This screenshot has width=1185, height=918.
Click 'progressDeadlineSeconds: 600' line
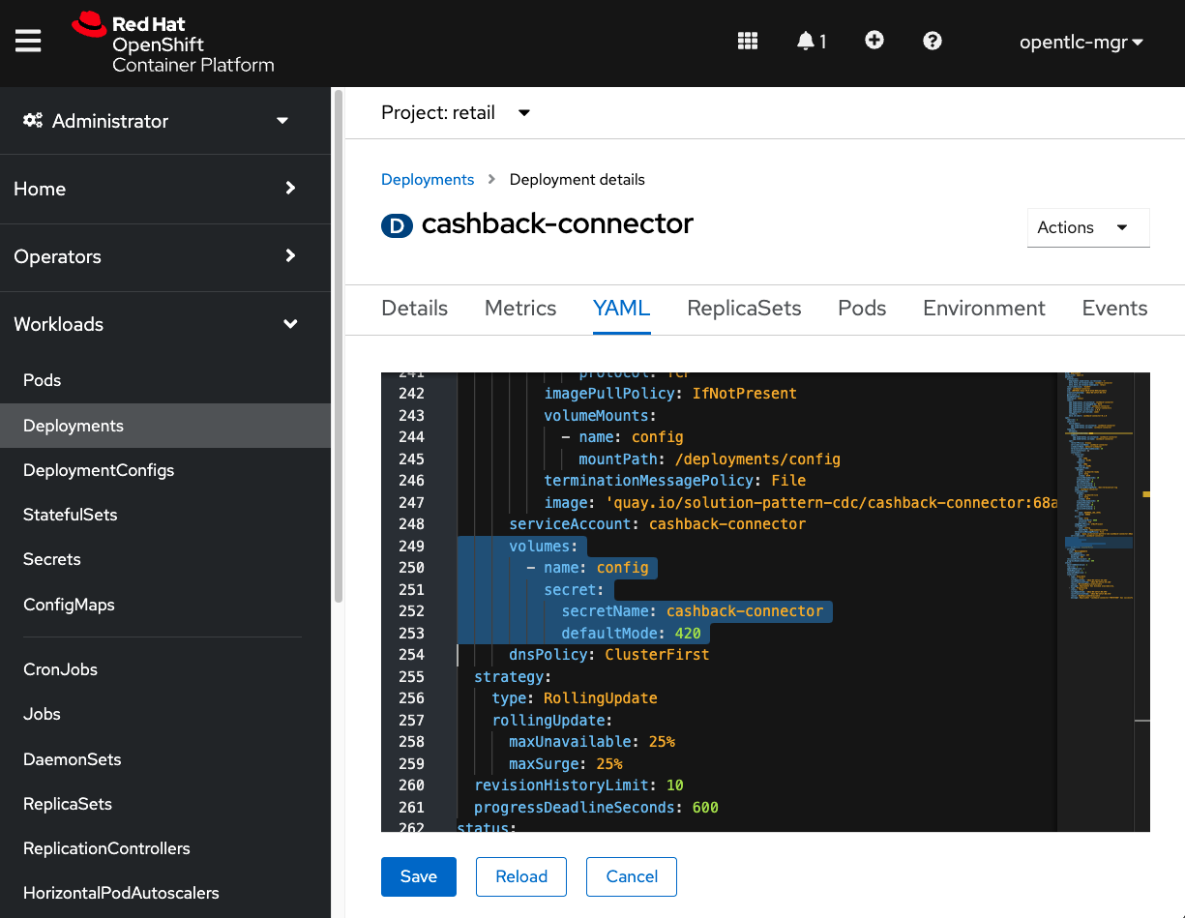pos(596,808)
